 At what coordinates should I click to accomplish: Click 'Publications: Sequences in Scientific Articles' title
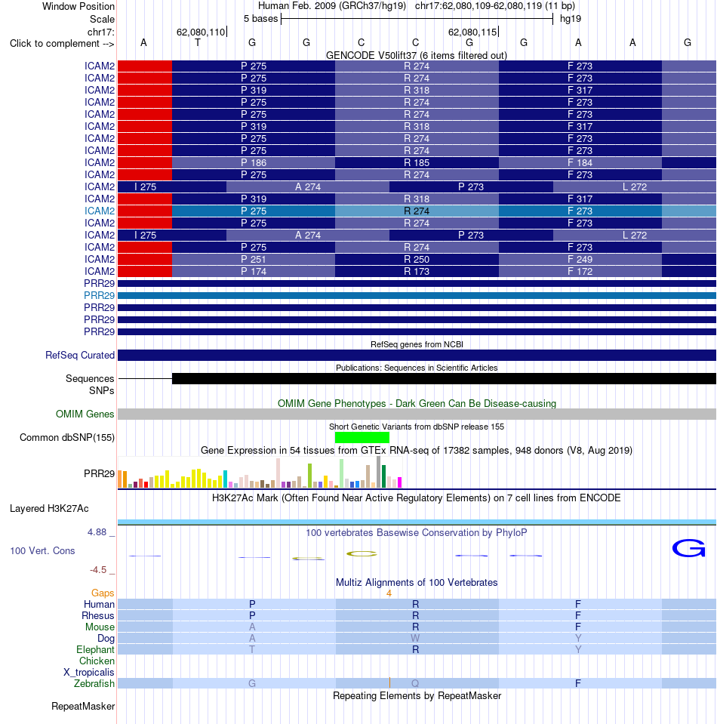click(x=417, y=368)
